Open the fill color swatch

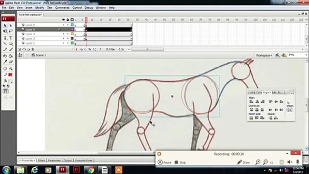11,81
